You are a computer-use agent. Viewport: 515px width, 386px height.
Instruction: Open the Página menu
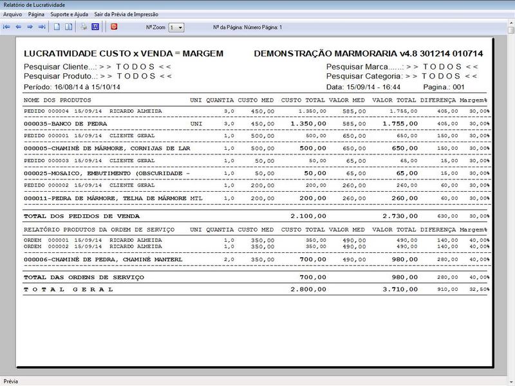pyautogui.click(x=36, y=14)
